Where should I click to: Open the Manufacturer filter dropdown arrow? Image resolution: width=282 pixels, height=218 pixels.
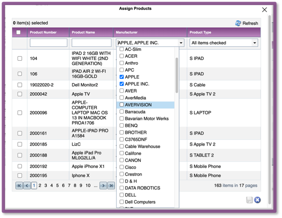[x=181, y=43]
